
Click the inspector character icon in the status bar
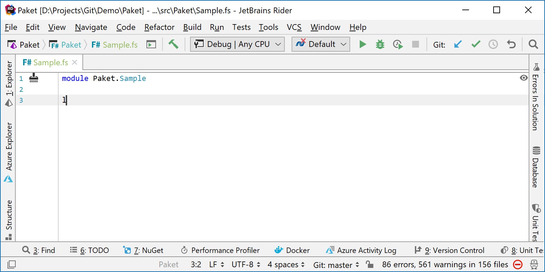coord(534,265)
